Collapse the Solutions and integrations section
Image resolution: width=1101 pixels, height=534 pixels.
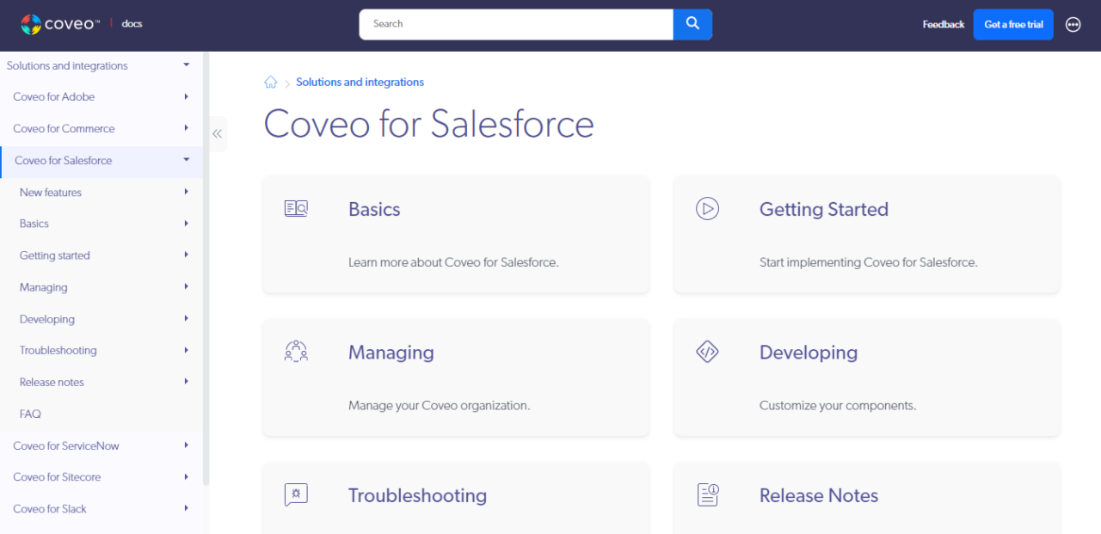185,64
